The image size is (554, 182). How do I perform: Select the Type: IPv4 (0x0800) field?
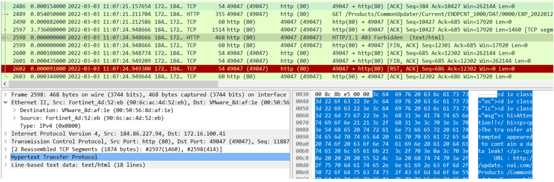(50, 126)
